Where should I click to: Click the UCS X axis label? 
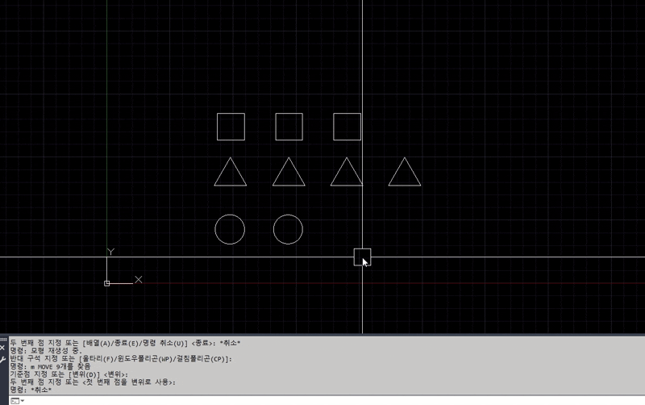click(139, 280)
